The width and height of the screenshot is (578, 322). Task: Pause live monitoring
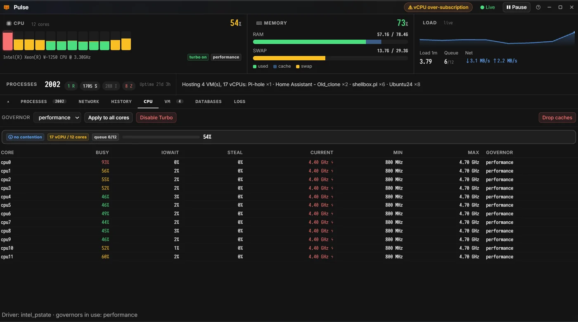coord(516,7)
